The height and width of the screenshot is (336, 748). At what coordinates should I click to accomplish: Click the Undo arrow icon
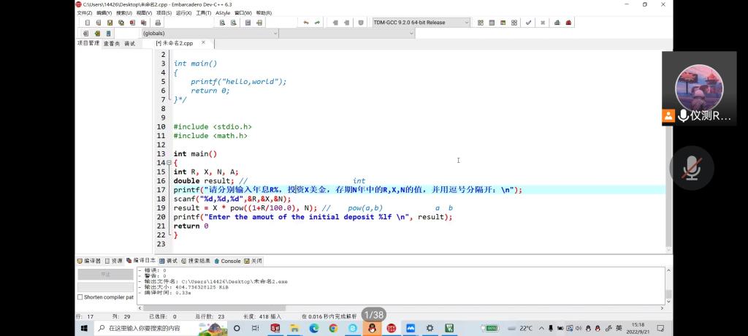[306, 23]
